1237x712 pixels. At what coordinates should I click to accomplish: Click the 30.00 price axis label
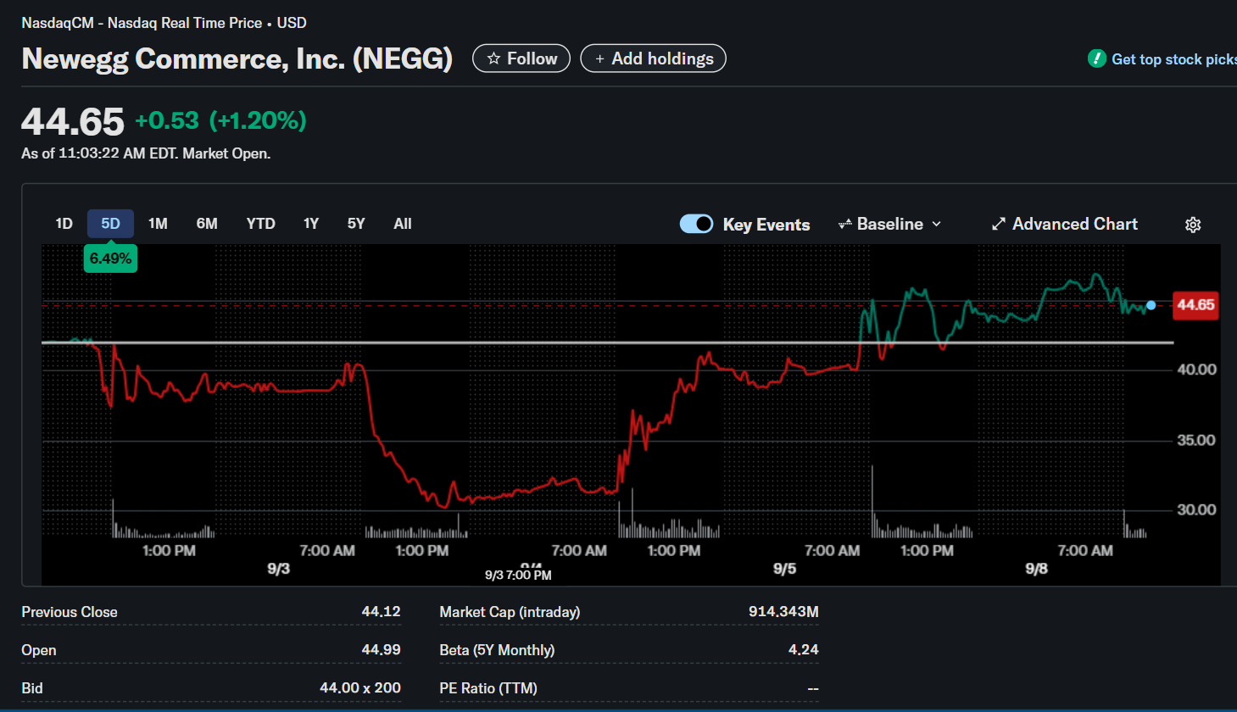[1196, 509]
